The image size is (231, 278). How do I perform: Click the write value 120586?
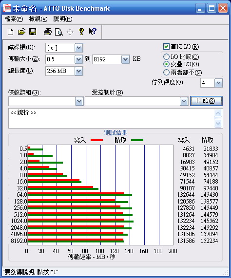pyautogui.click(x=186, y=202)
